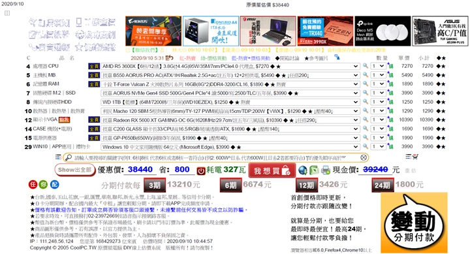Image resolution: width=470 pixels, height=254 pixels.
Task: Click the 全頁 button in the 顯示卡 VGA row
Action: tap(94, 119)
